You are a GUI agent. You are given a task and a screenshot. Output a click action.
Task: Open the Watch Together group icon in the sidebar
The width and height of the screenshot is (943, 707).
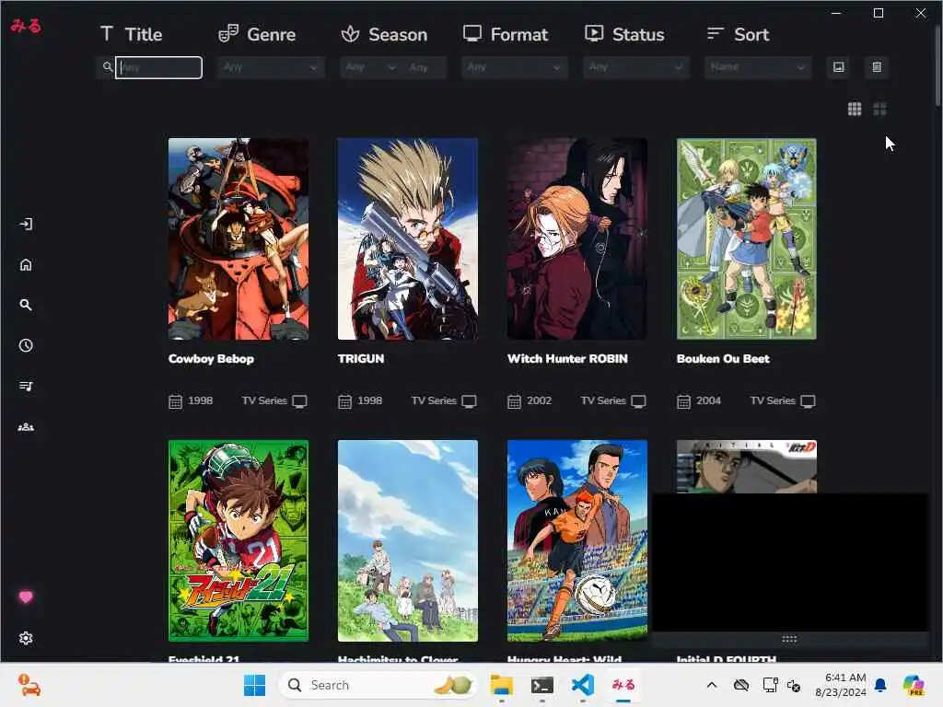tap(25, 427)
